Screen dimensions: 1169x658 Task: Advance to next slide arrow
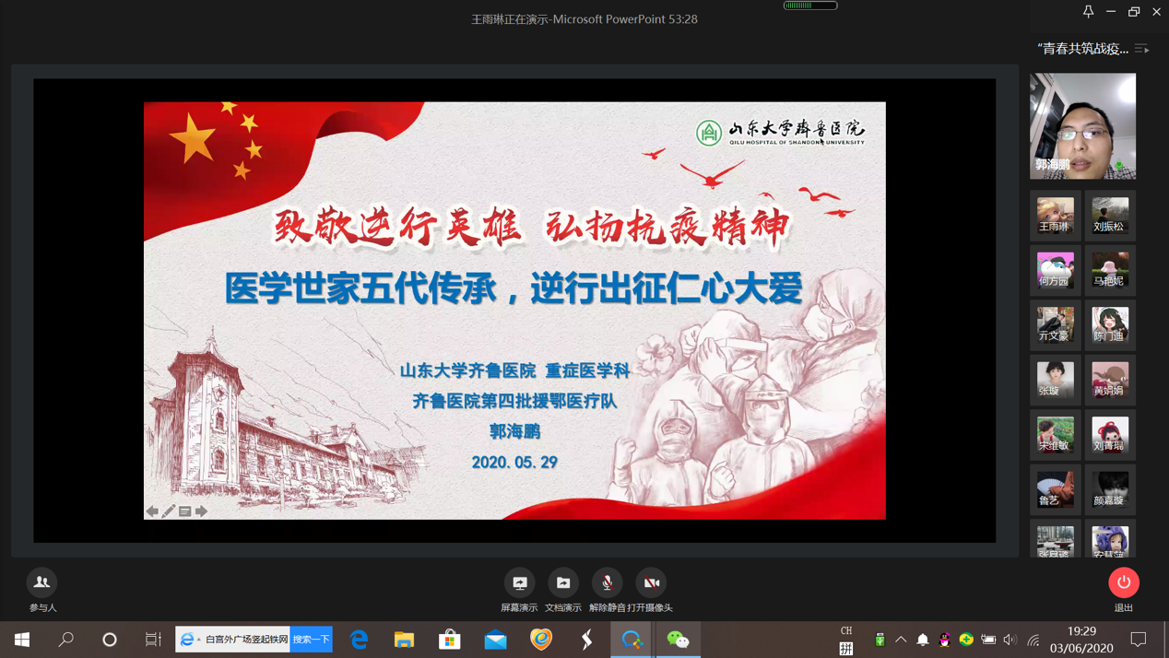(x=202, y=511)
